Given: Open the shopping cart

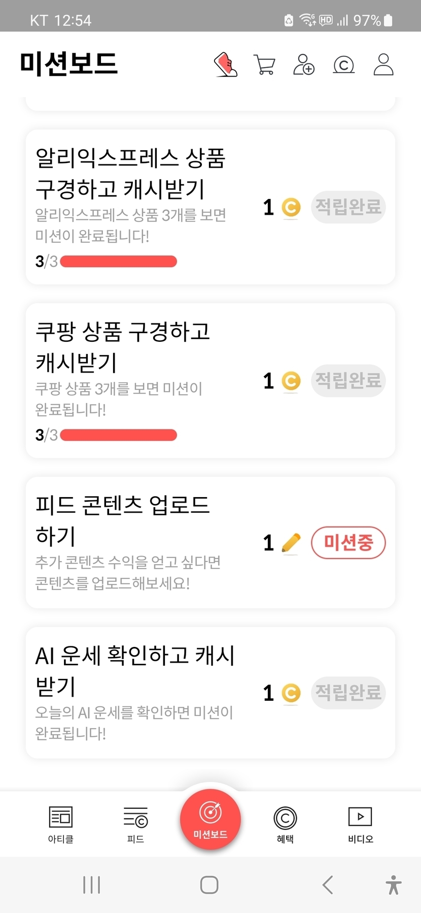Looking at the screenshot, I should pyautogui.click(x=264, y=65).
